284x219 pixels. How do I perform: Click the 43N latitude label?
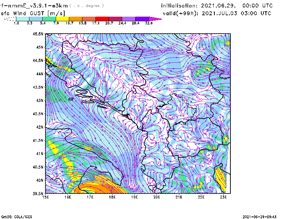click(x=40, y=100)
